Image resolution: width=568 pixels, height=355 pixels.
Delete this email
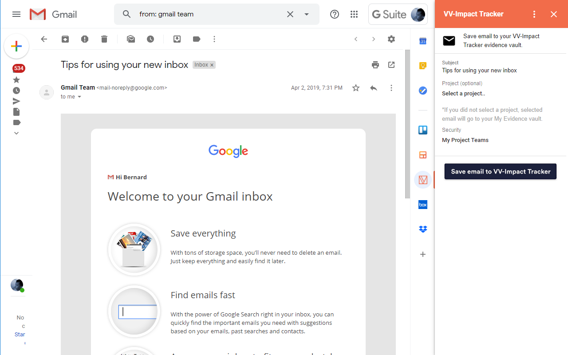(x=104, y=39)
